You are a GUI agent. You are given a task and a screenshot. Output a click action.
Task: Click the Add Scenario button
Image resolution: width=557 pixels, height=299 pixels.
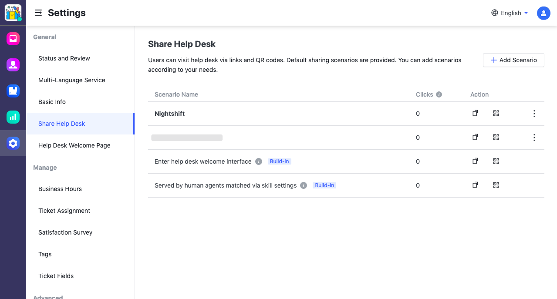point(513,60)
